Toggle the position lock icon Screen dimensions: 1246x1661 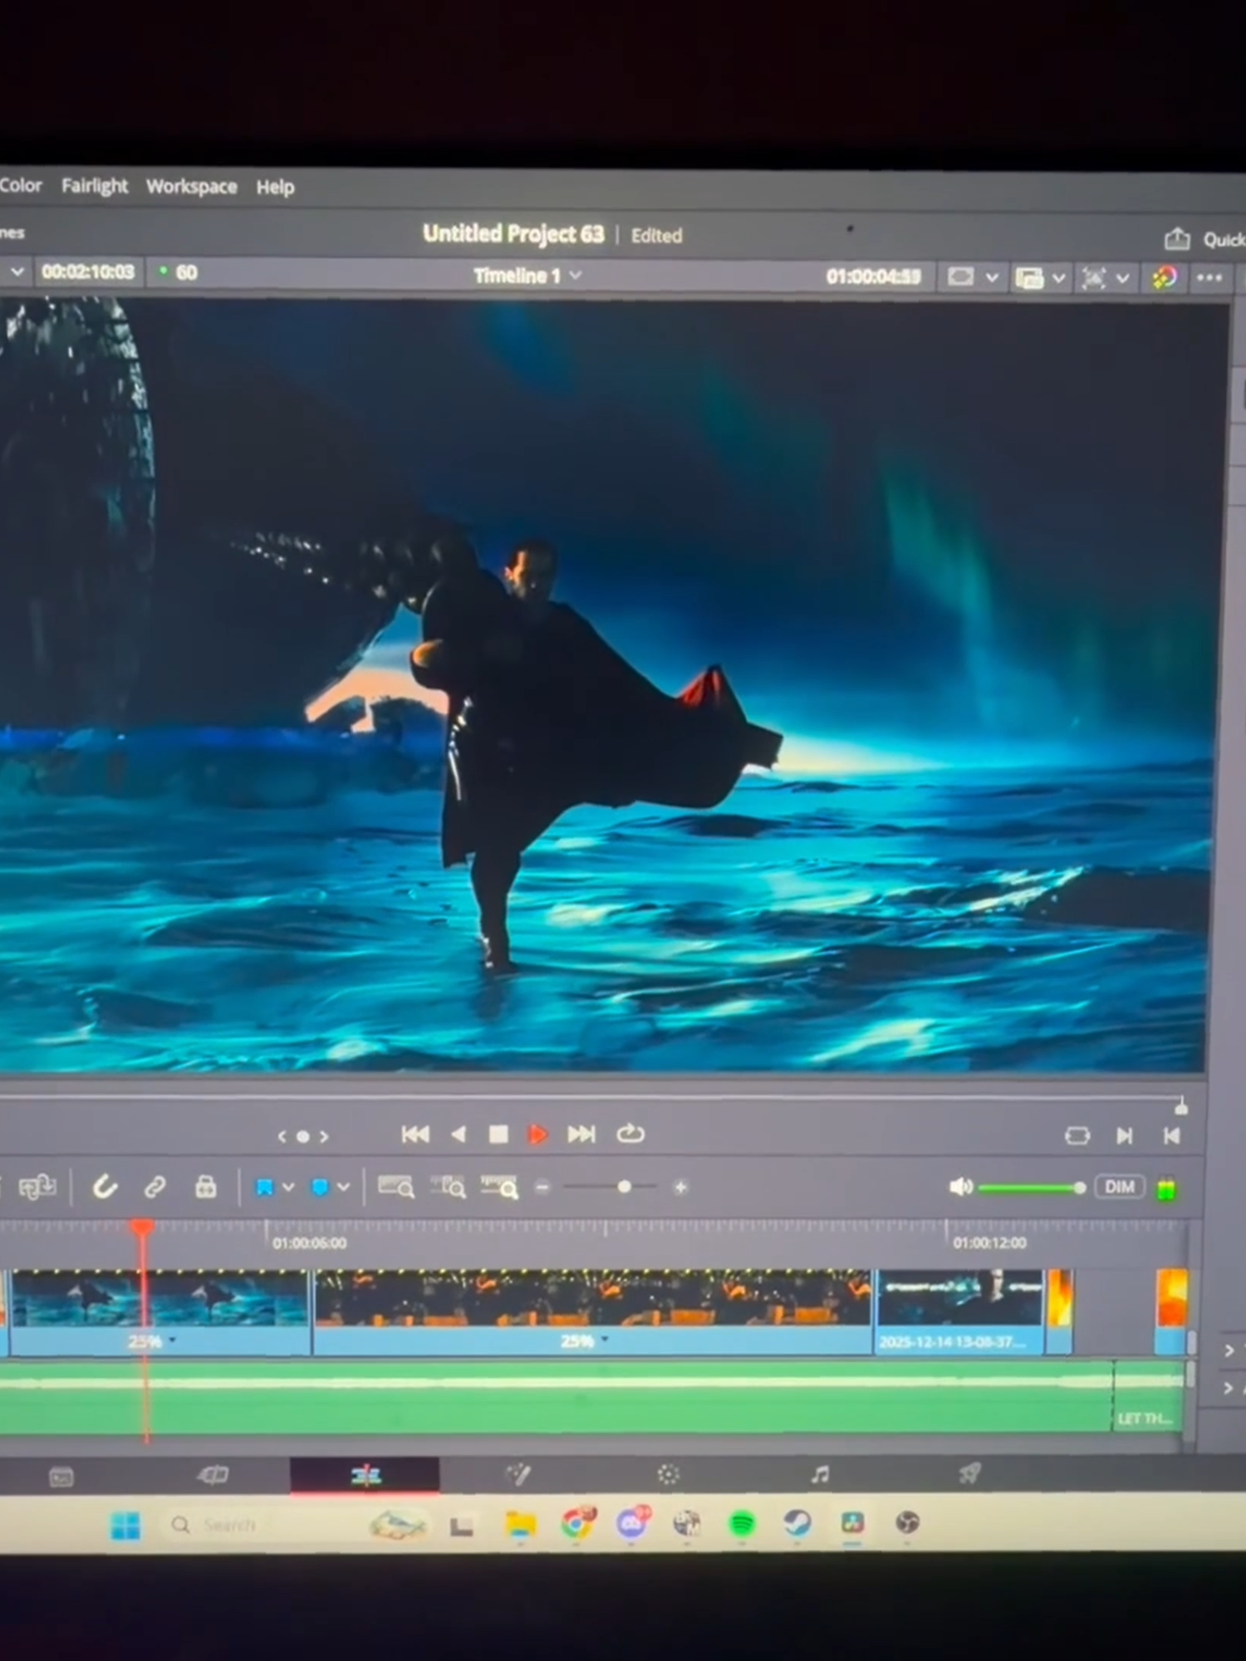(x=205, y=1188)
